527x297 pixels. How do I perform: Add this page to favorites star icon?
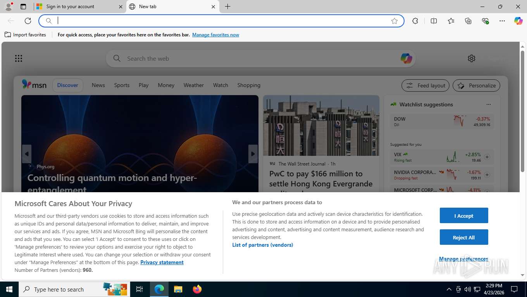click(394, 21)
